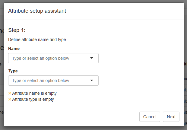Click the yellow X beside 'Attribute type is empty'
Image resolution: width=187 pixels, height=130 pixels.
tap(10, 100)
